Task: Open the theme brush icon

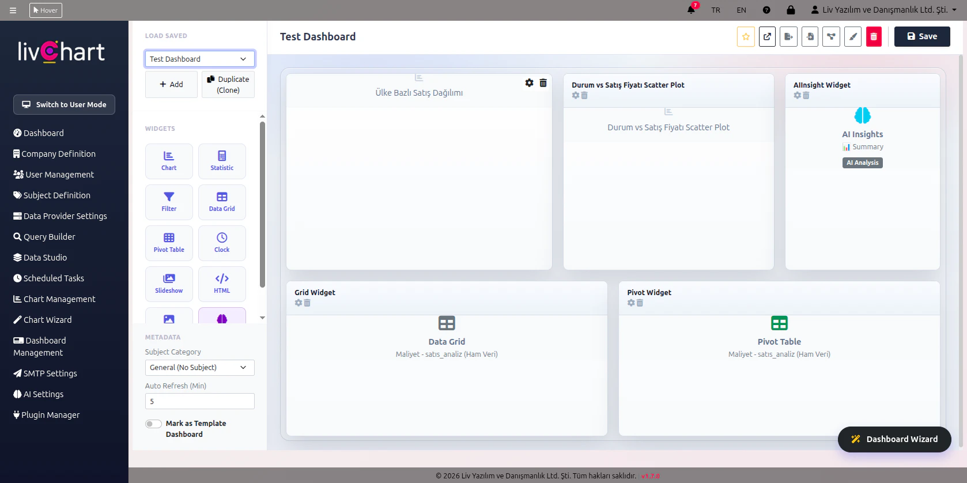Action: [x=853, y=36]
